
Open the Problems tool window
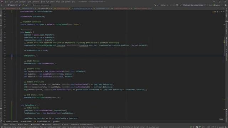point(35,124)
